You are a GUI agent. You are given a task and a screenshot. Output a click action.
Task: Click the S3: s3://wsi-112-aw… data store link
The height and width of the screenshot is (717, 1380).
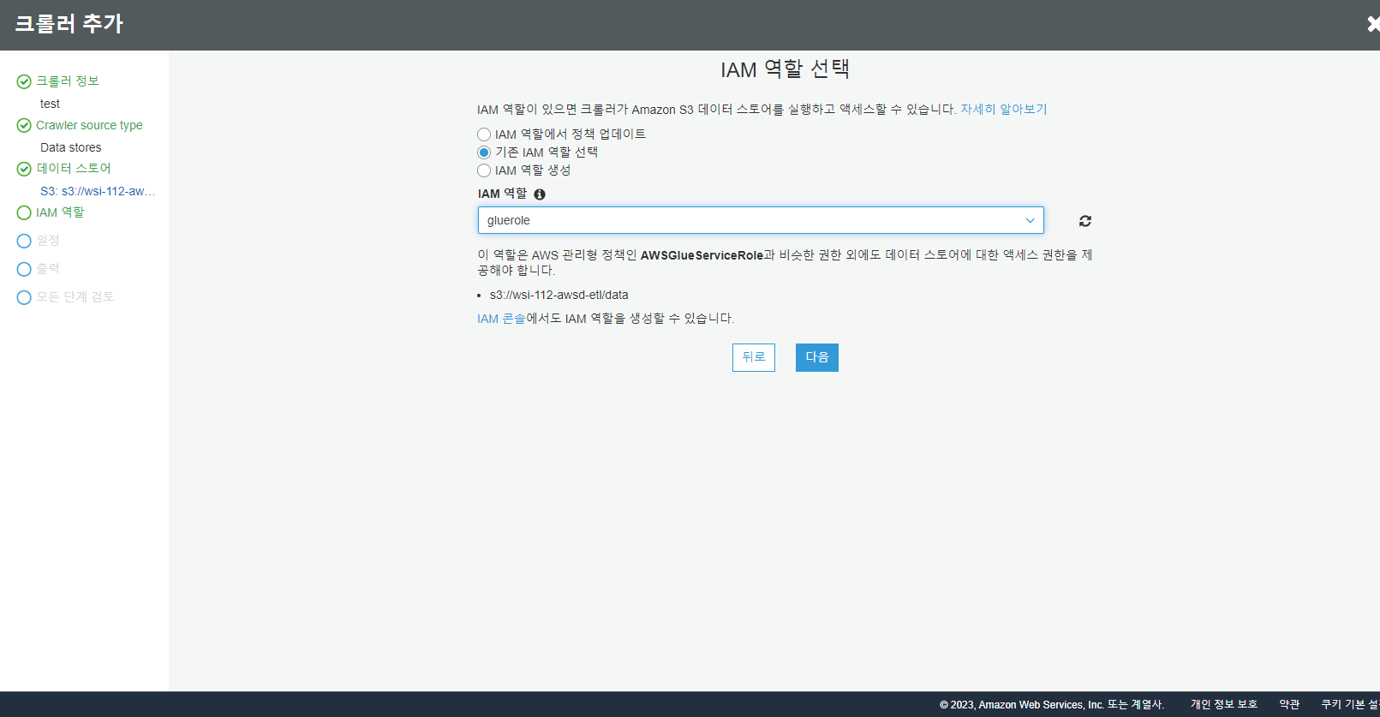tap(98, 191)
